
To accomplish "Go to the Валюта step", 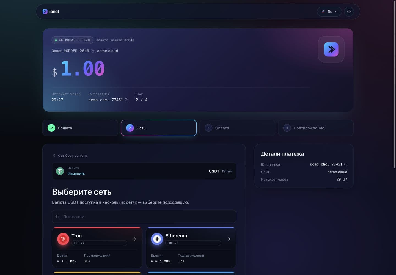I will coord(80,128).
